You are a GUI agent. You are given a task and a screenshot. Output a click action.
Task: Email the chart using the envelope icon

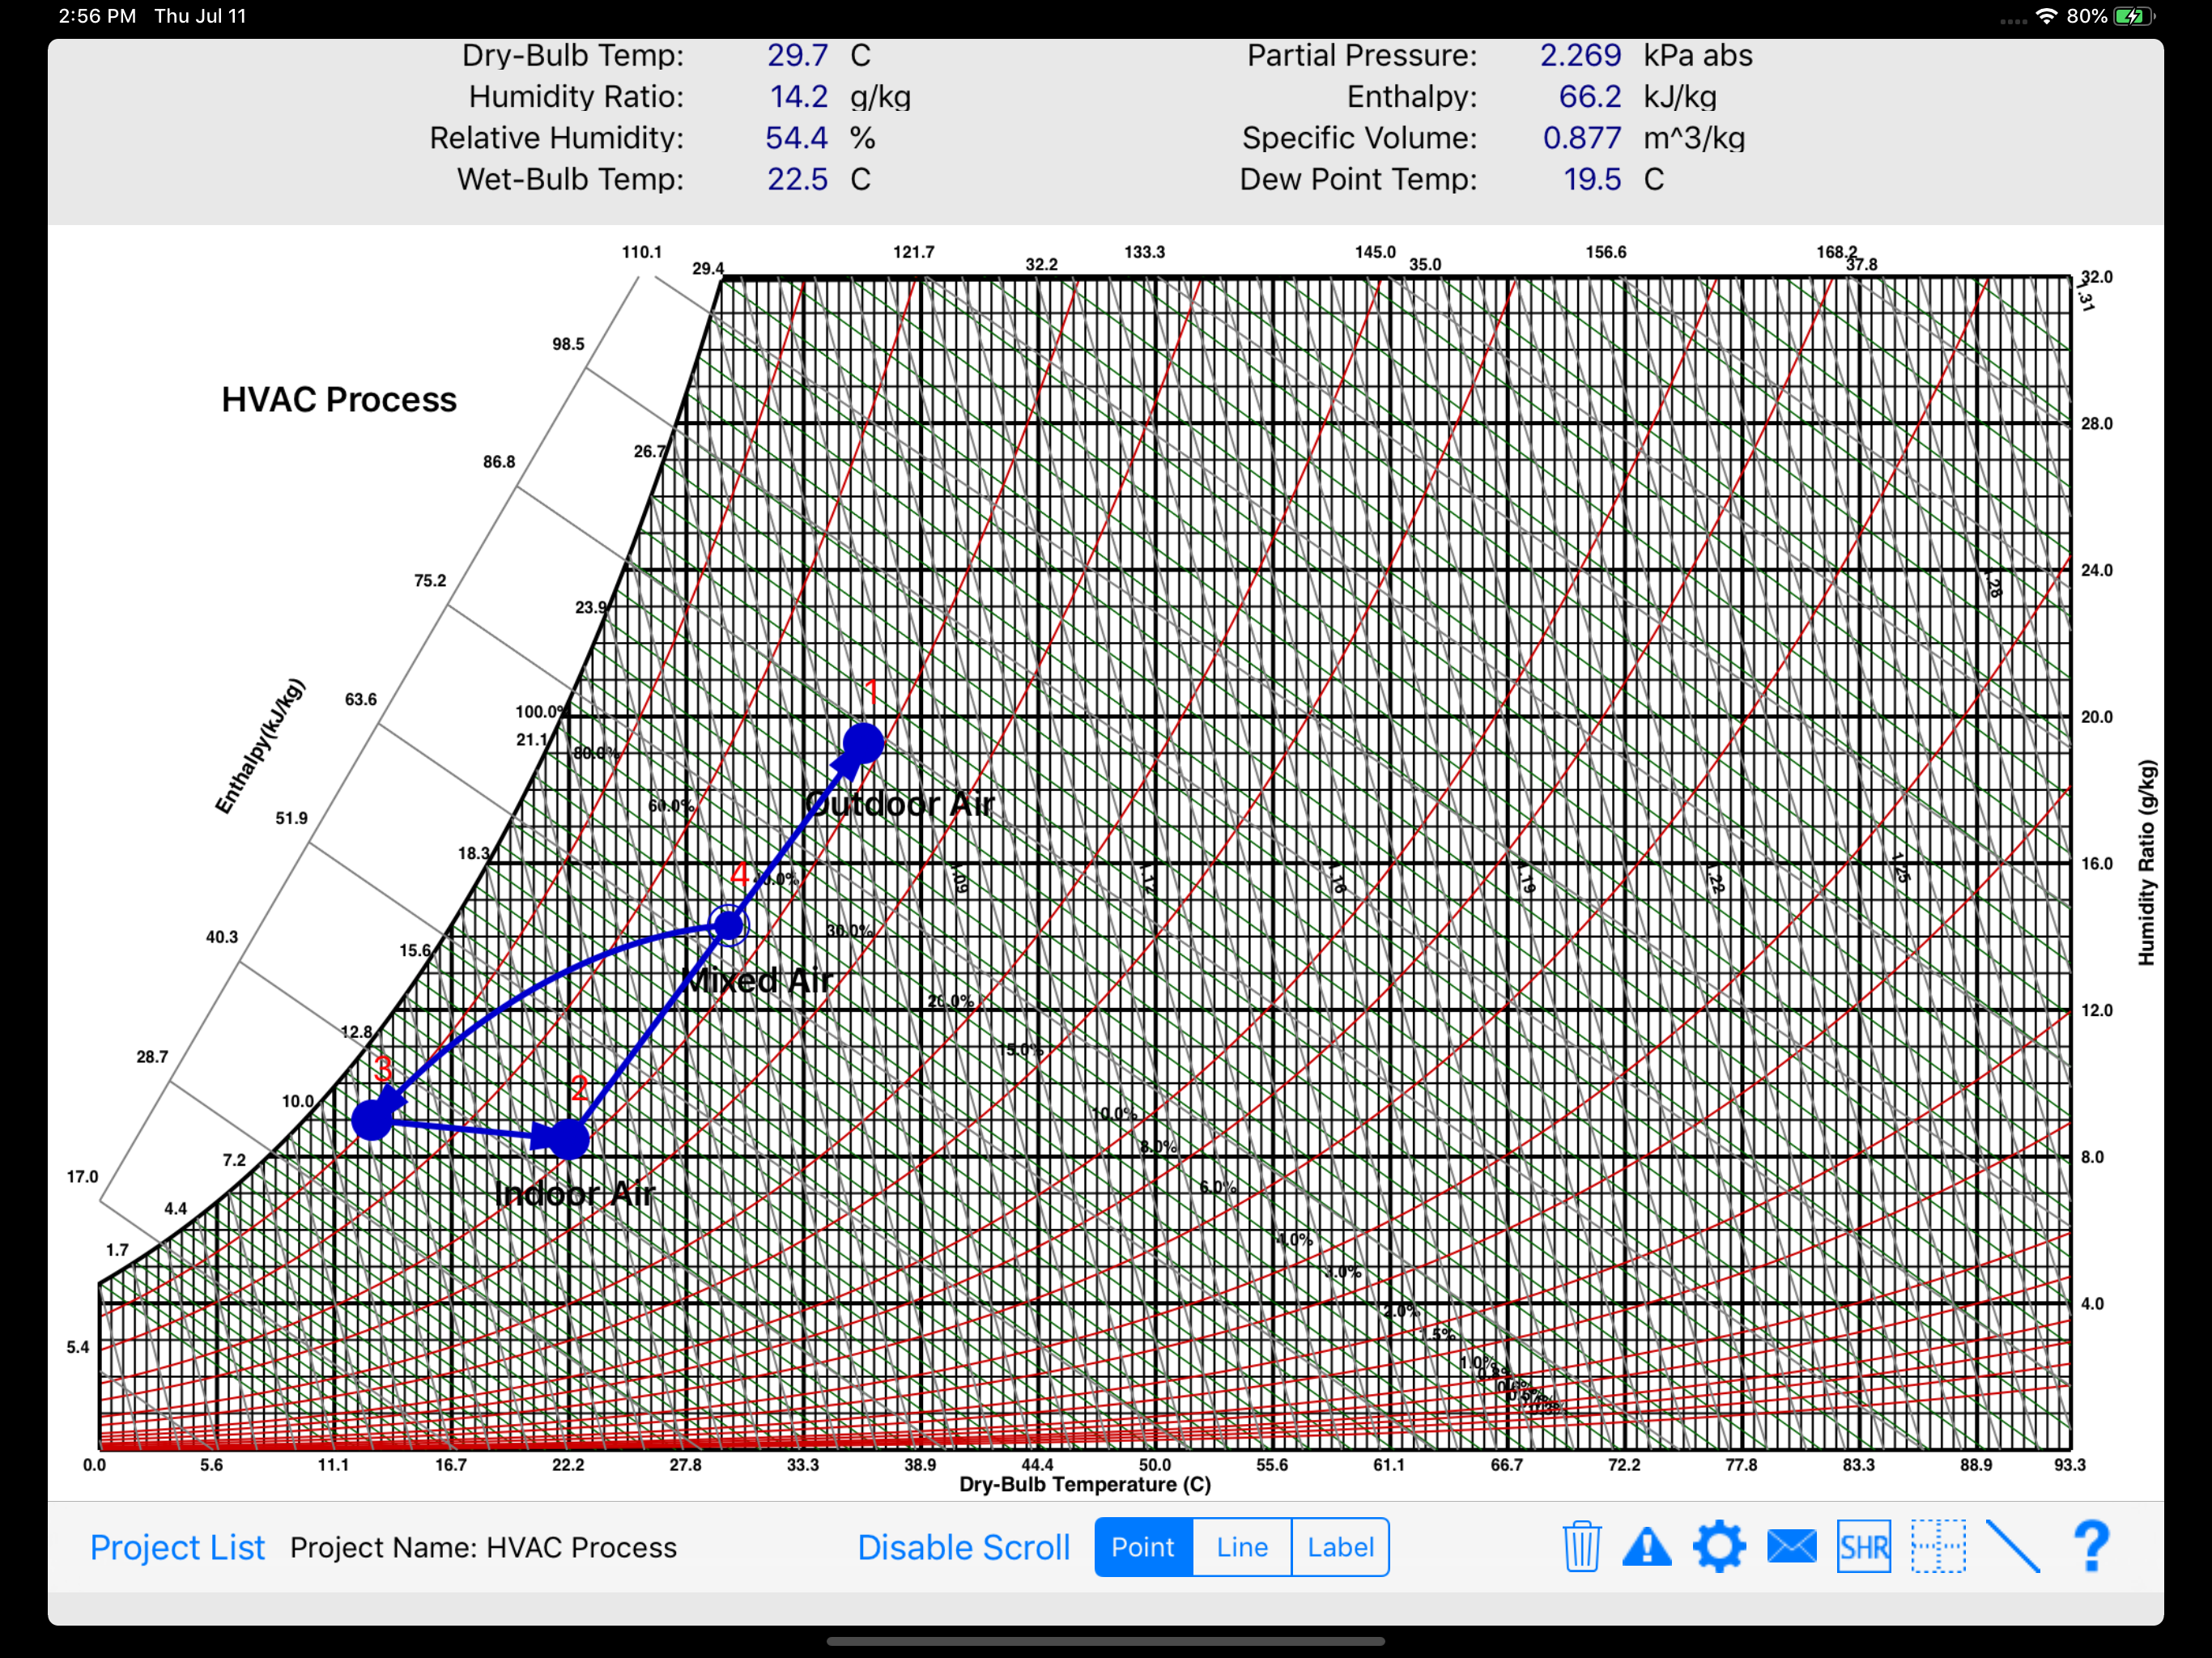(1791, 1546)
